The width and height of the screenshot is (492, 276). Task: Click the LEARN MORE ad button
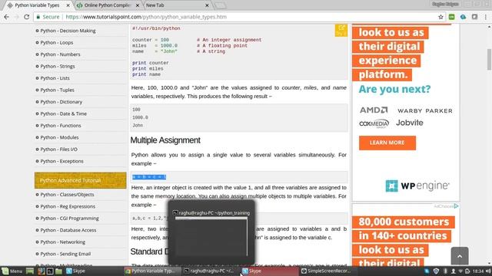tap(387, 143)
